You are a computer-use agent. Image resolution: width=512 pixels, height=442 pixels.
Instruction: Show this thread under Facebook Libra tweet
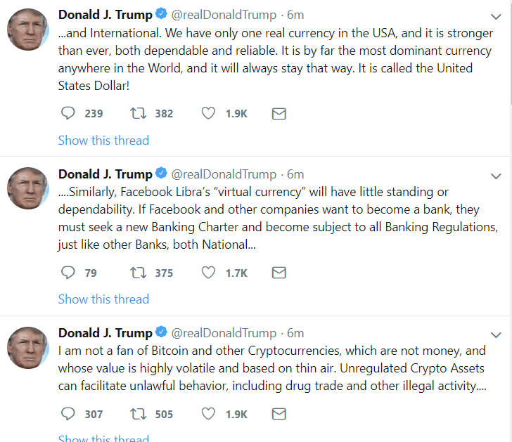click(103, 299)
